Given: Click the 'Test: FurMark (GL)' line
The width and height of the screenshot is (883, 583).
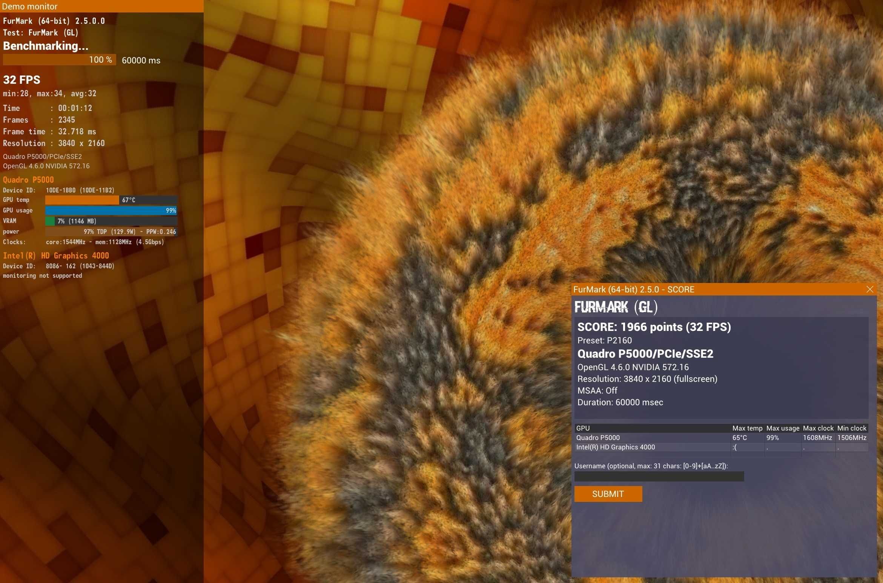Looking at the screenshot, I should click(41, 32).
